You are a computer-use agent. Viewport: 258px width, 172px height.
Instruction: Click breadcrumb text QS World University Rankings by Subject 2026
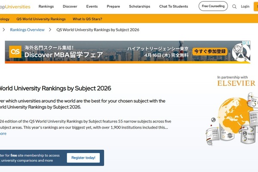[x=98, y=30]
